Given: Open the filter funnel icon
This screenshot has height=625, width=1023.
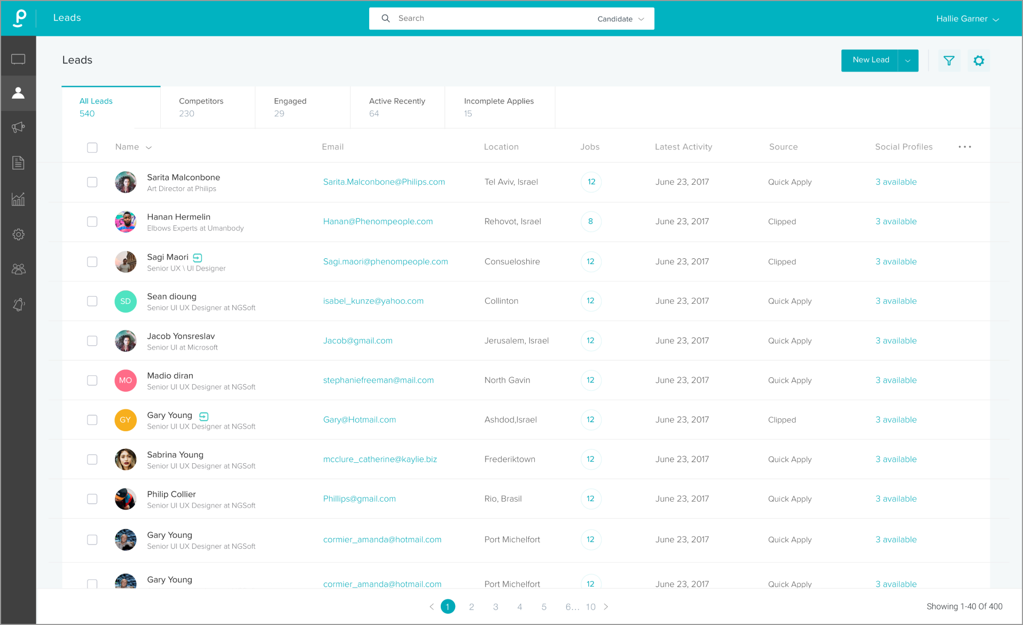Looking at the screenshot, I should (x=949, y=61).
